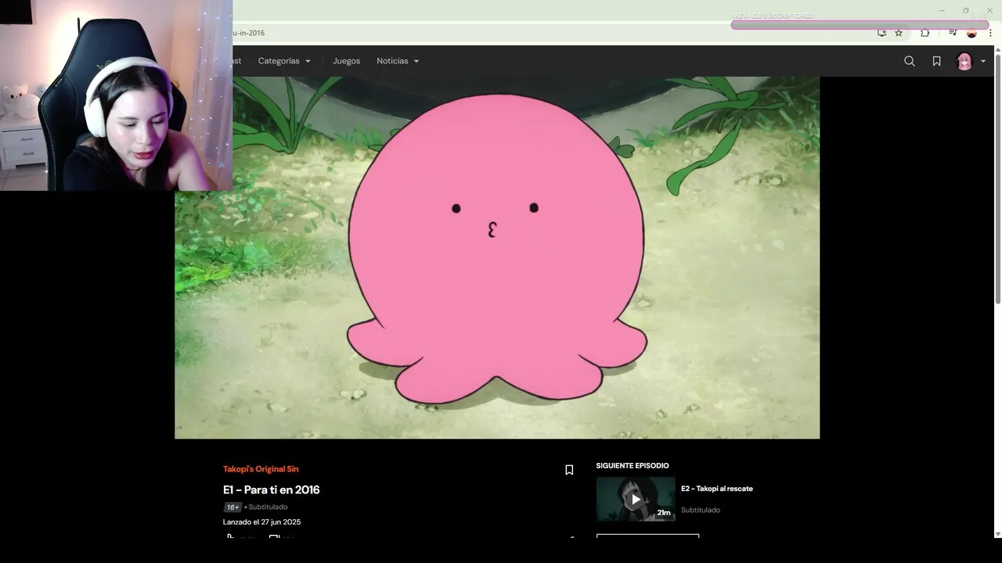Open the browser extensions puzzle icon
Viewport: 1002px width, 563px height.
point(925,33)
